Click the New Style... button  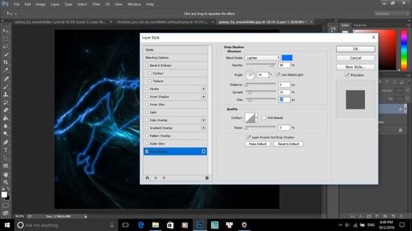pyautogui.click(x=355, y=67)
